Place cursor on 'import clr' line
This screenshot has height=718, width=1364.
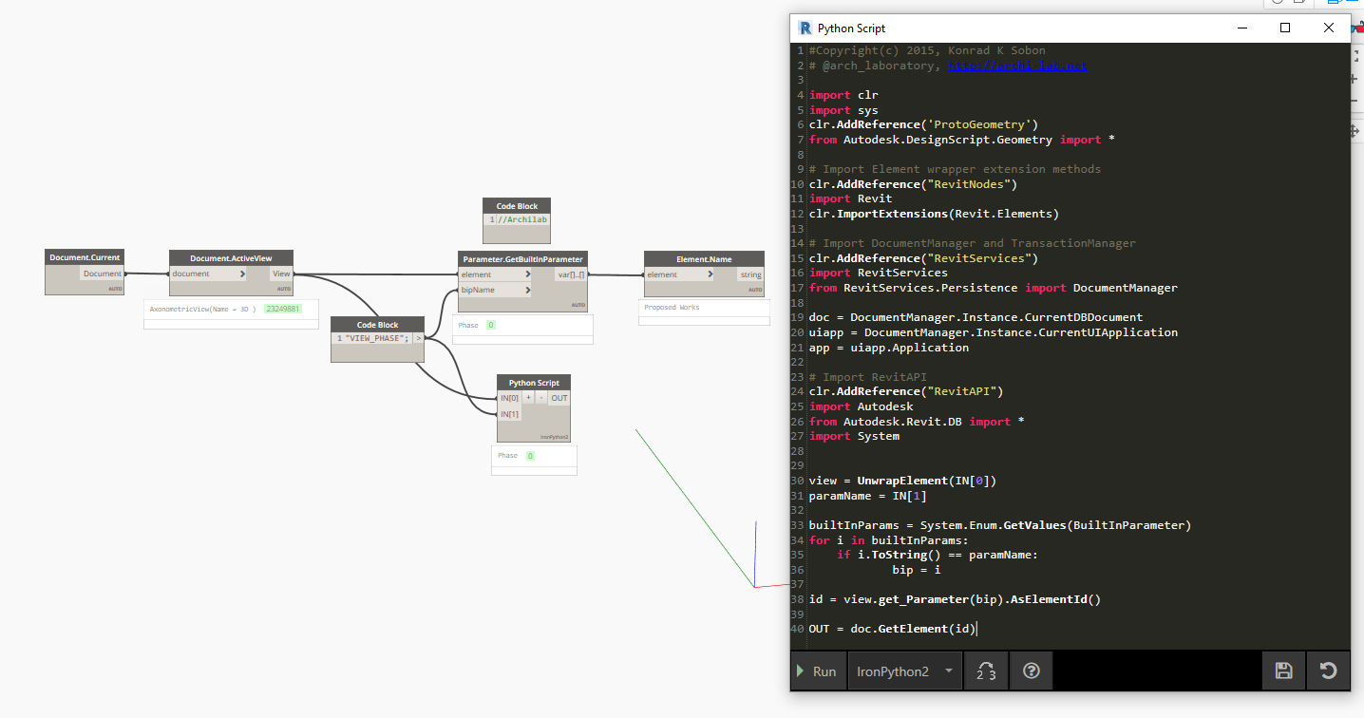point(843,95)
